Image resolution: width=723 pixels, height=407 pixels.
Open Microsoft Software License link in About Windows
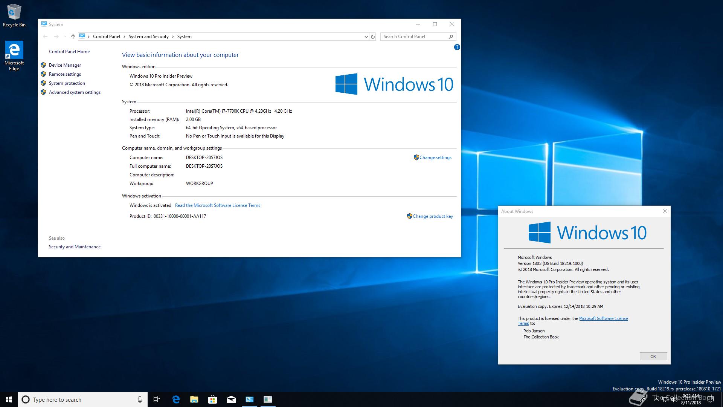[x=603, y=318]
